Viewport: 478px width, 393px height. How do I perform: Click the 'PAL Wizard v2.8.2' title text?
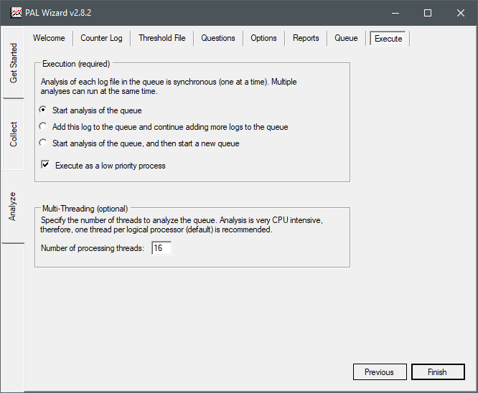click(58, 13)
